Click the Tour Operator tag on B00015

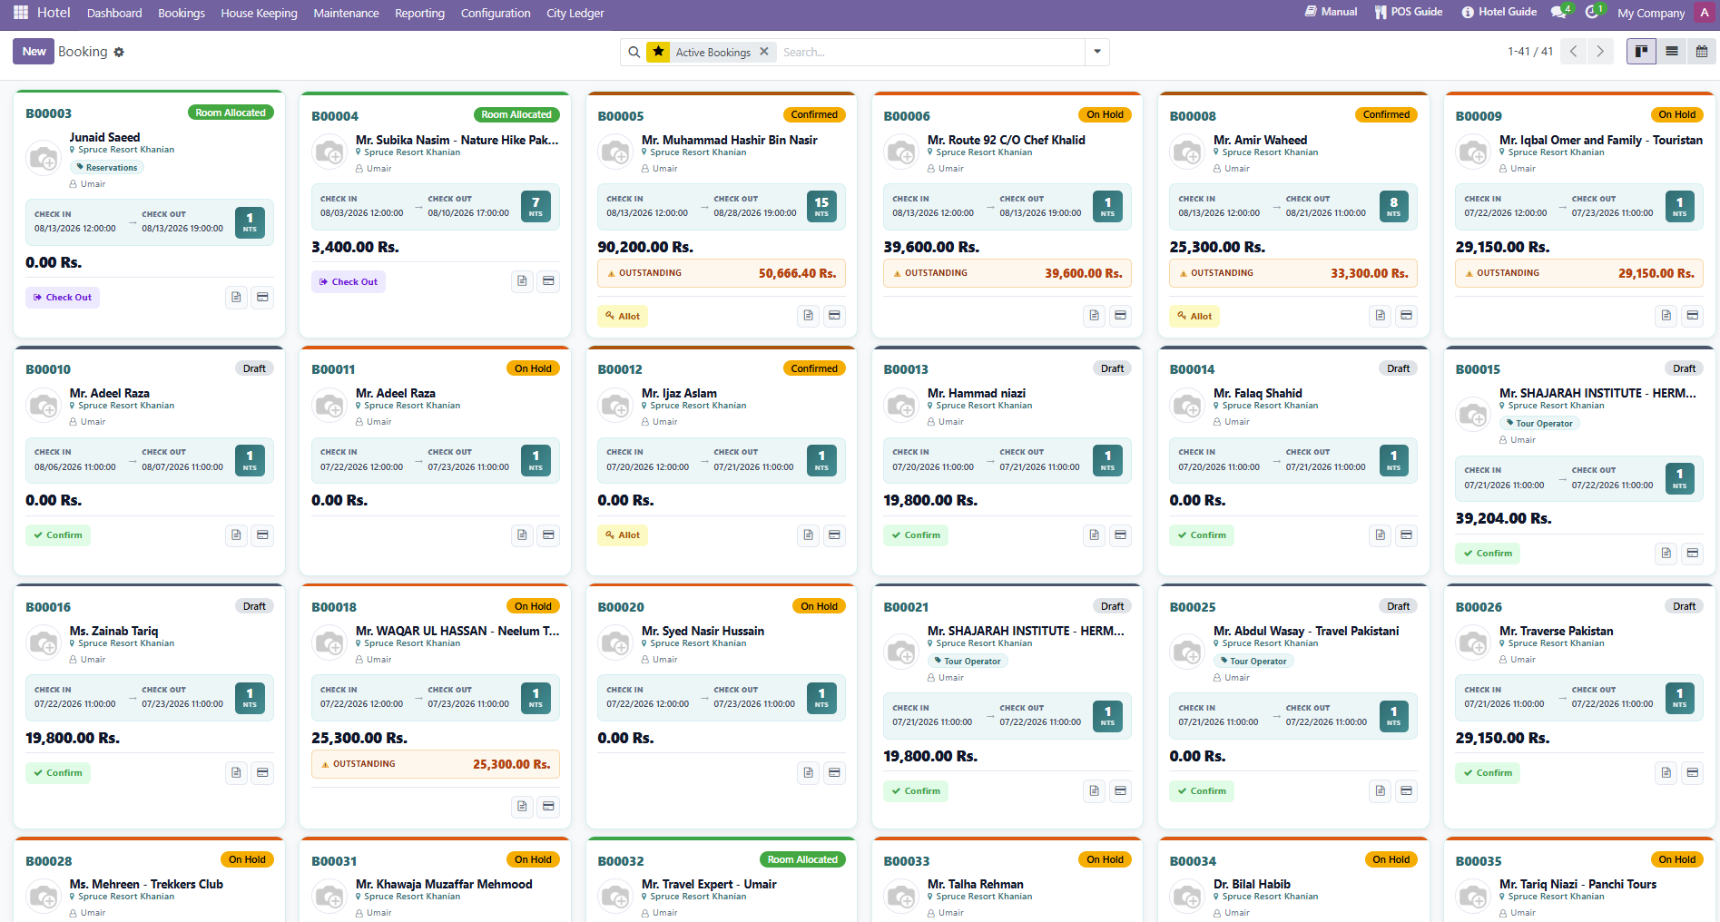pyautogui.click(x=1539, y=424)
